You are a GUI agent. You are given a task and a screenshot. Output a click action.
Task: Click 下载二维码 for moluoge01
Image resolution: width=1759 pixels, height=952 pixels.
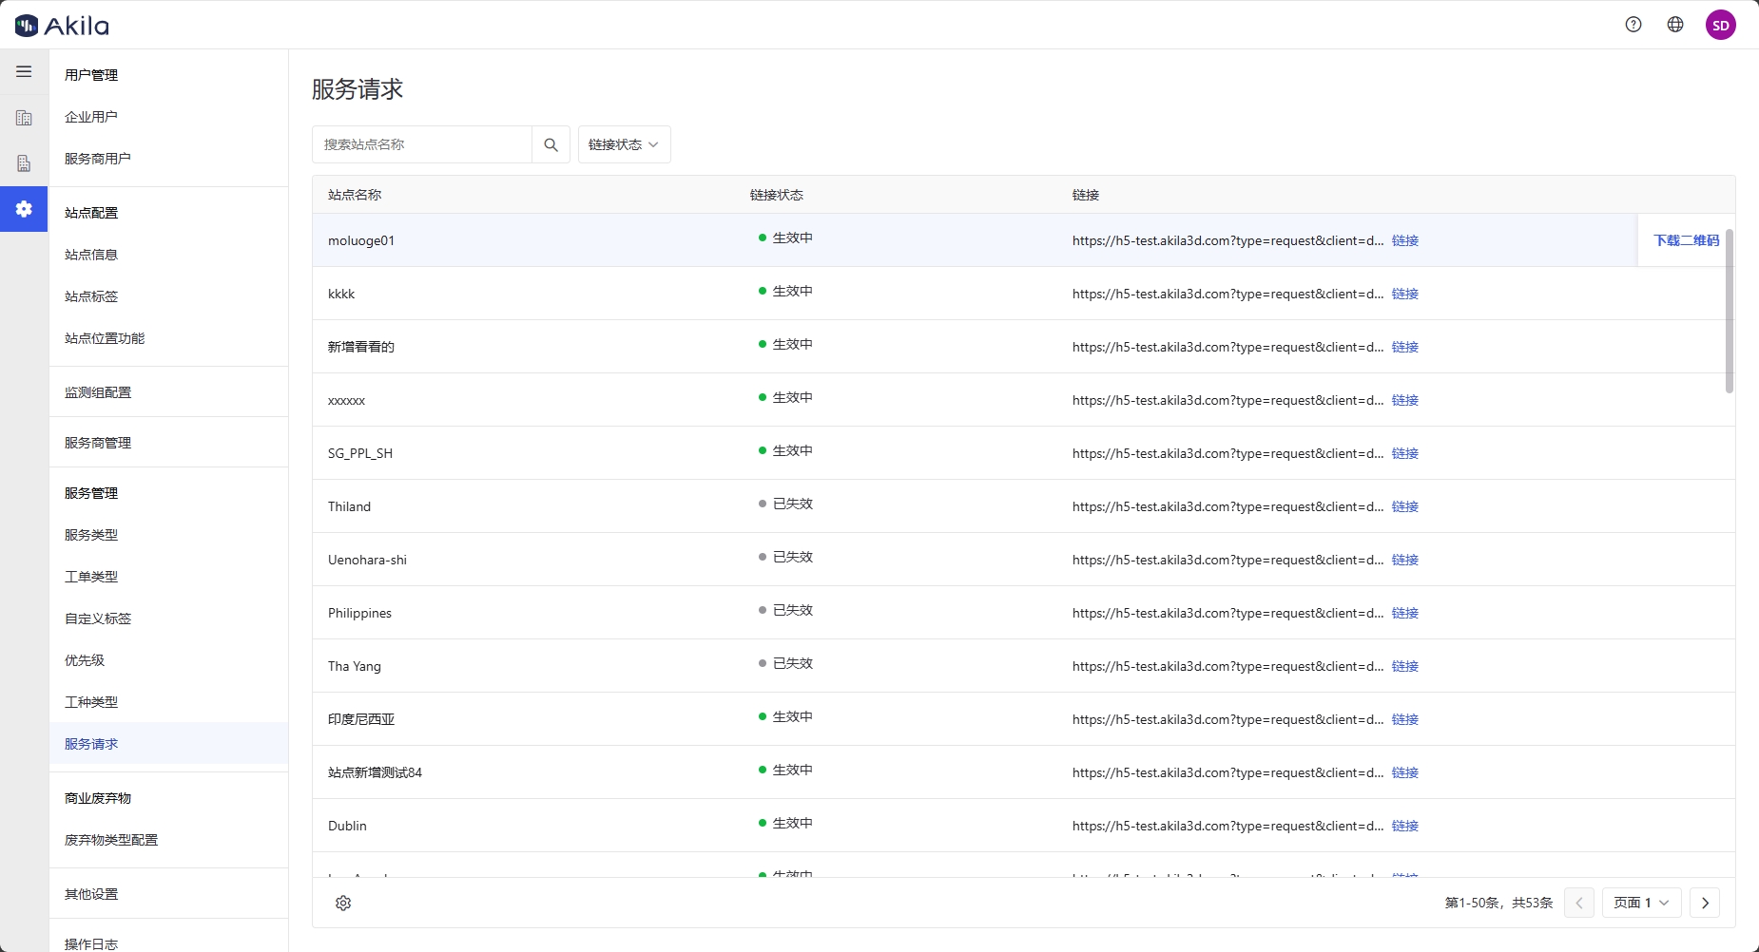coord(1687,240)
